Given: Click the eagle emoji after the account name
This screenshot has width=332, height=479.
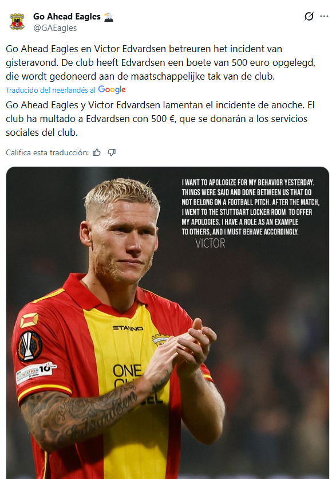Looking at the screenshot, I should point(108,17).
